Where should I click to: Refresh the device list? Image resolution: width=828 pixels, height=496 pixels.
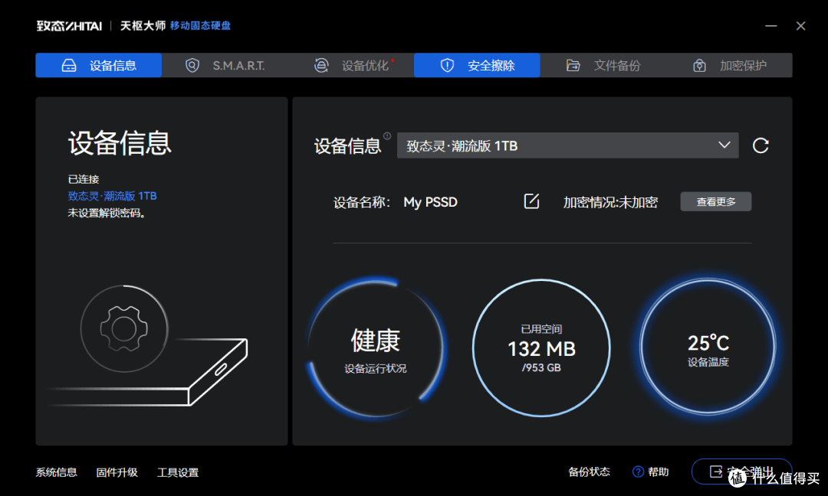coord(761,145)
